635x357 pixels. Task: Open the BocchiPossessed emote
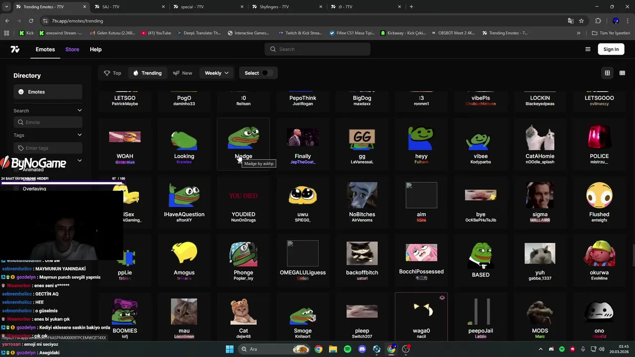coord(421,260)
